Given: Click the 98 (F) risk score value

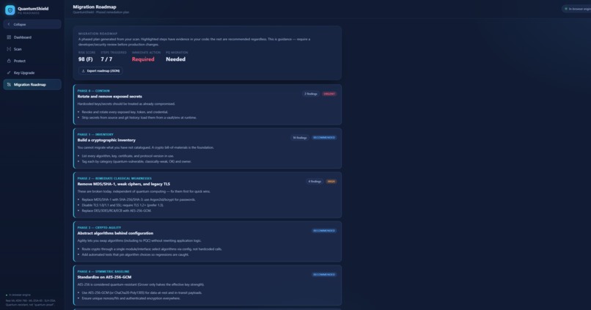Looking at the screenshot, I should click(x=86, y=59).
